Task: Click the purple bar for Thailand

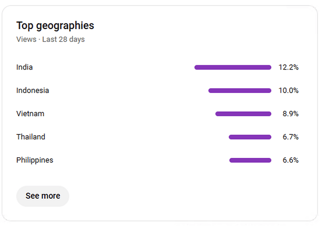Action: pyautogui.click(x=250, y=137)
